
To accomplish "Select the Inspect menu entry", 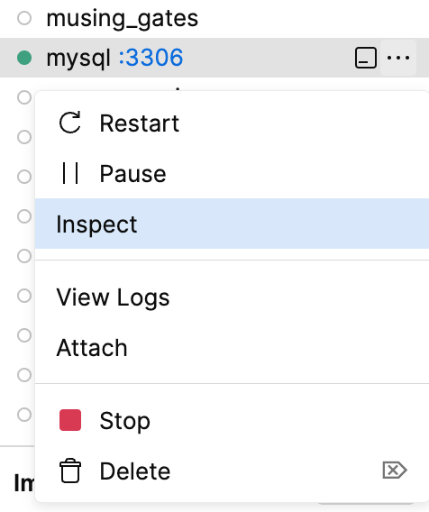I will (x=232, y=224).
